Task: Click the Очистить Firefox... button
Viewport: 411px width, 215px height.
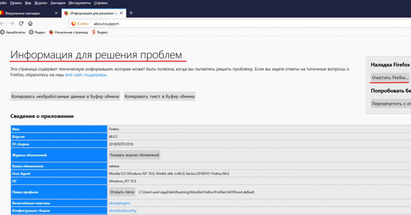Action: coord(390,78)
